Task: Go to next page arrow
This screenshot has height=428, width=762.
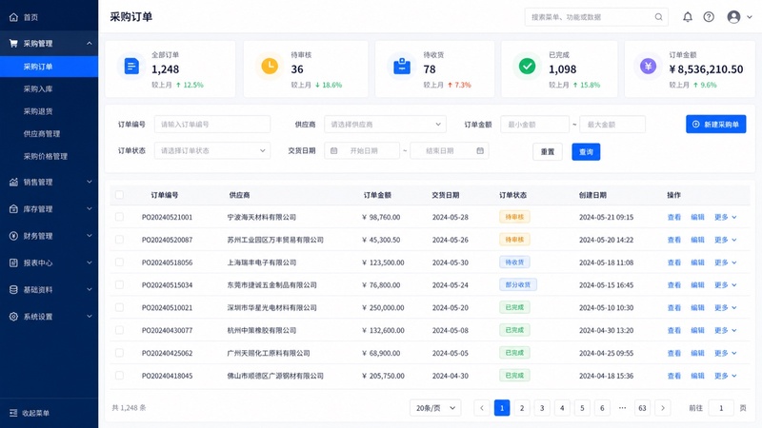Action: click(x=663, y=408)
